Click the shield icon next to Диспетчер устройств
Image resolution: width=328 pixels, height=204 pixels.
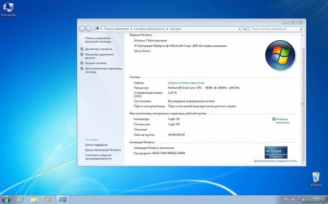click(82, 49)
